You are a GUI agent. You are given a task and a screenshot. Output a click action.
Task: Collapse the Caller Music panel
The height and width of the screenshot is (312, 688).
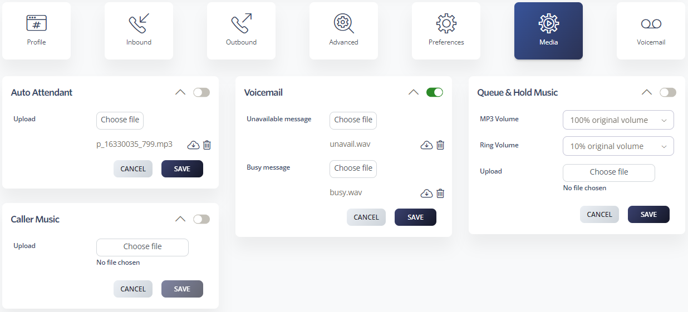(180, 219)
